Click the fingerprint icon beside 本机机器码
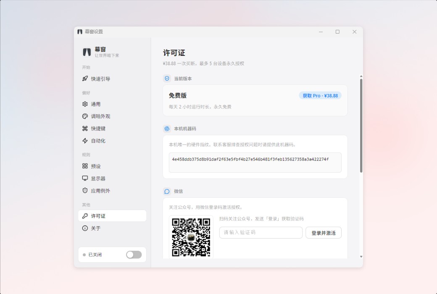 coord(167,129)
